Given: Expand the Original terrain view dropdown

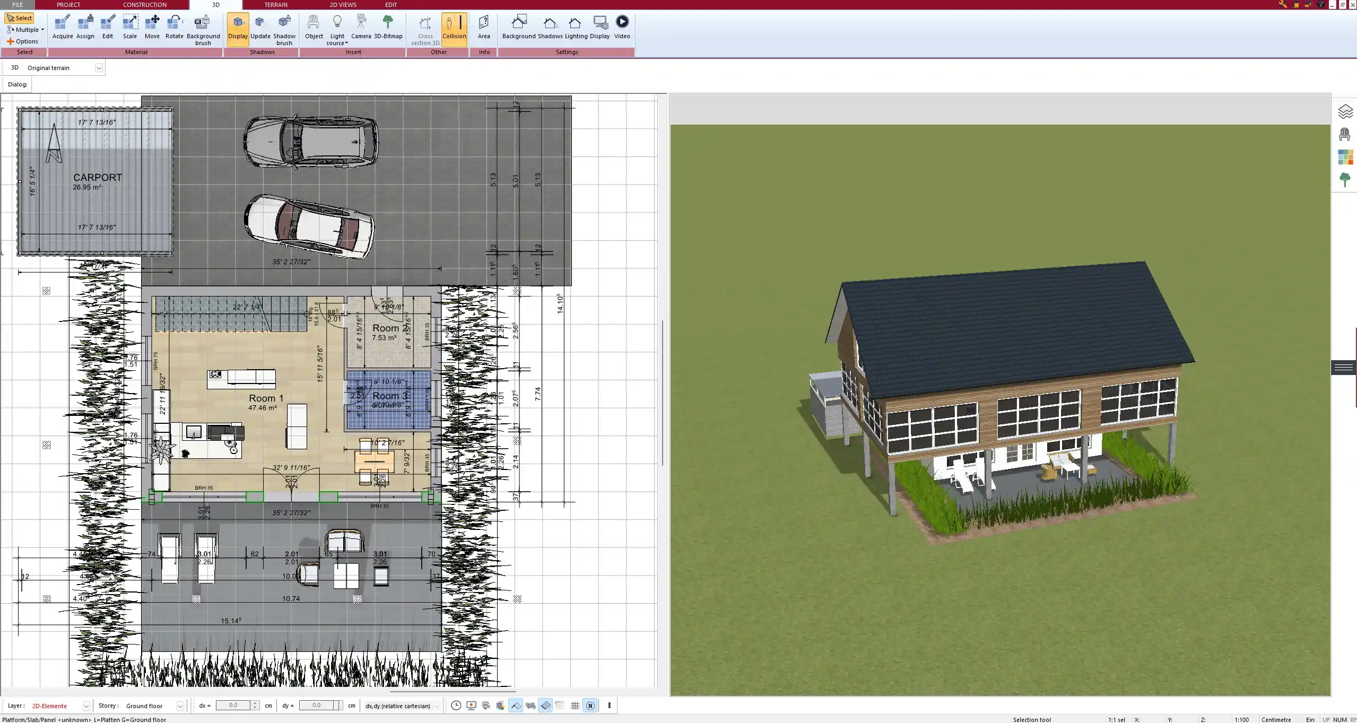Looking at the screenshot, I should pos(99,68).
